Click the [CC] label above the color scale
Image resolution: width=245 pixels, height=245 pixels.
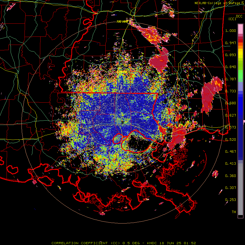[x=232, y=19]
